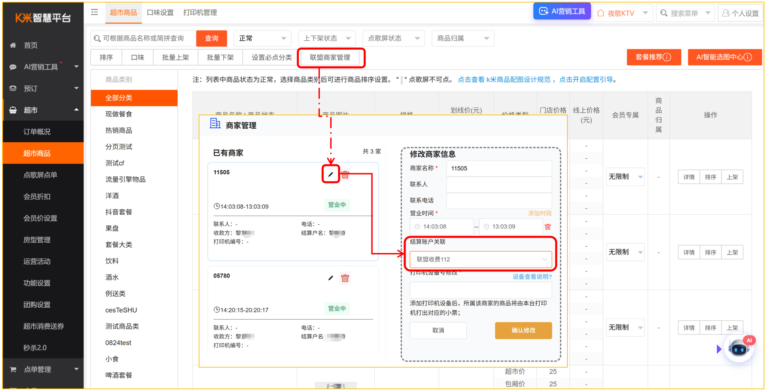Open the AI robot assistant at bottom right

(x=739, y=348)
